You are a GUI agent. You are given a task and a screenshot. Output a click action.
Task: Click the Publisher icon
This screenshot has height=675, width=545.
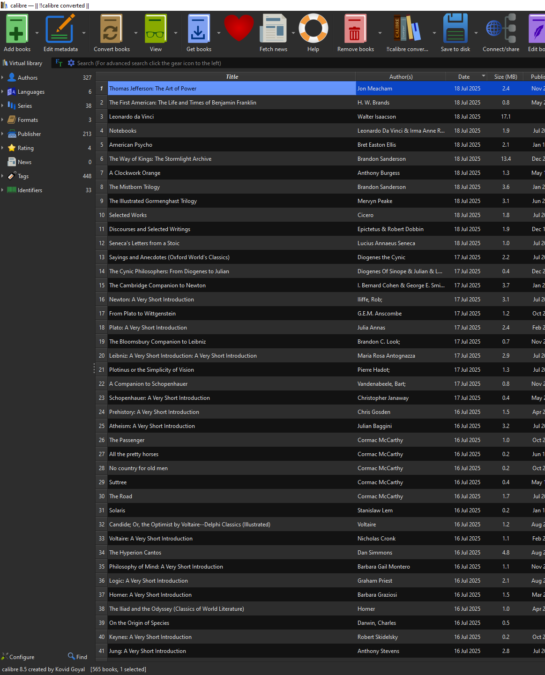click(12, 134)
